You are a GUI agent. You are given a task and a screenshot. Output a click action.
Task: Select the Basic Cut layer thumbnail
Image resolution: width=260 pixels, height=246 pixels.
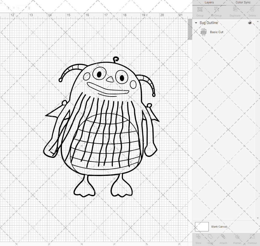[204, 32]
